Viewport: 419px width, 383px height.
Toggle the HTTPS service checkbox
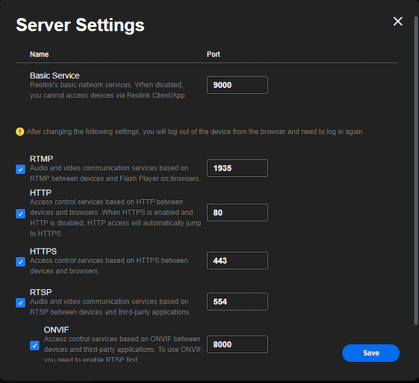coord(20,262)
